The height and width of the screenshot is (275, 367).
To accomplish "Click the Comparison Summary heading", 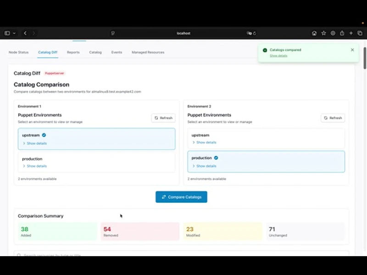I will [41, 216].
